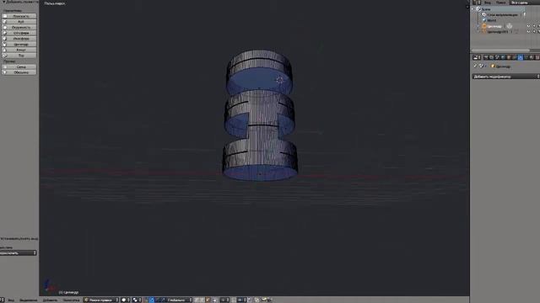
Task: Open the Object properties tab
Action: coord(509,57)
